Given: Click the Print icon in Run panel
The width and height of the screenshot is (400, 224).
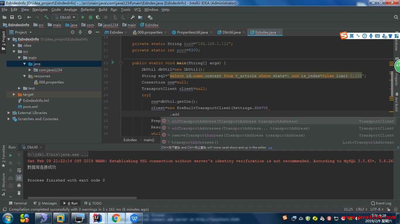Looking at the screenshot, I should 19,185.
